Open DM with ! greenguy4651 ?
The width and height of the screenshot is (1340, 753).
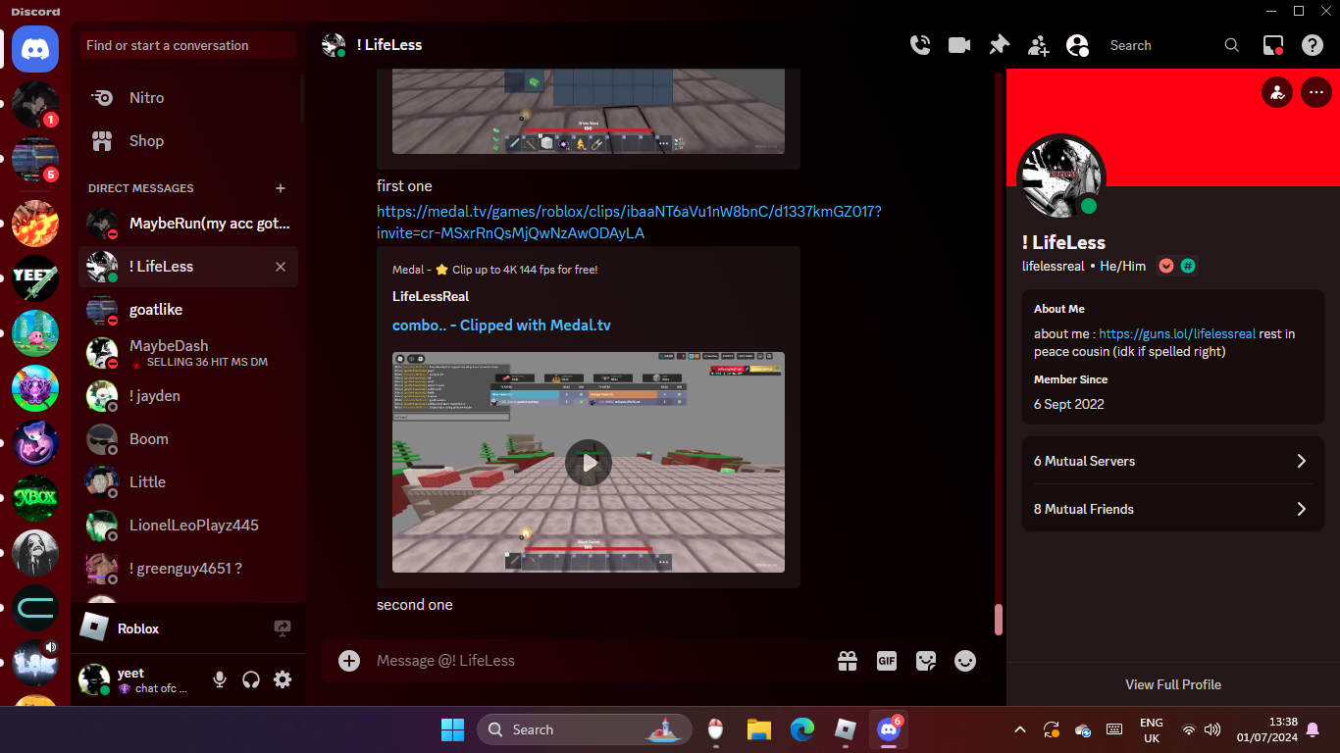tap(188, 569)
